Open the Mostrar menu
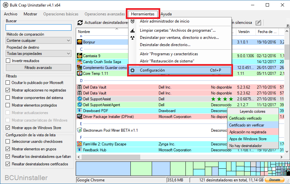Screen dimensions: 290x184 pos(30,14)
